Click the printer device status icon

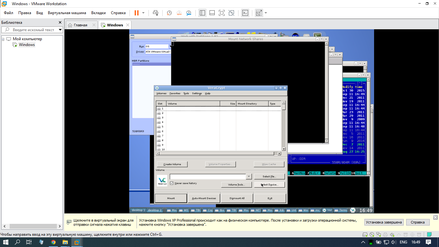point(385,234)
